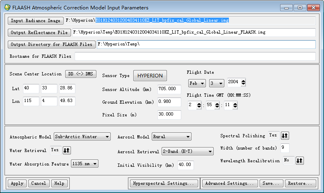324x193 pixels.
Task: Click the Output Reflectance File button
Action: pos(39,32)
